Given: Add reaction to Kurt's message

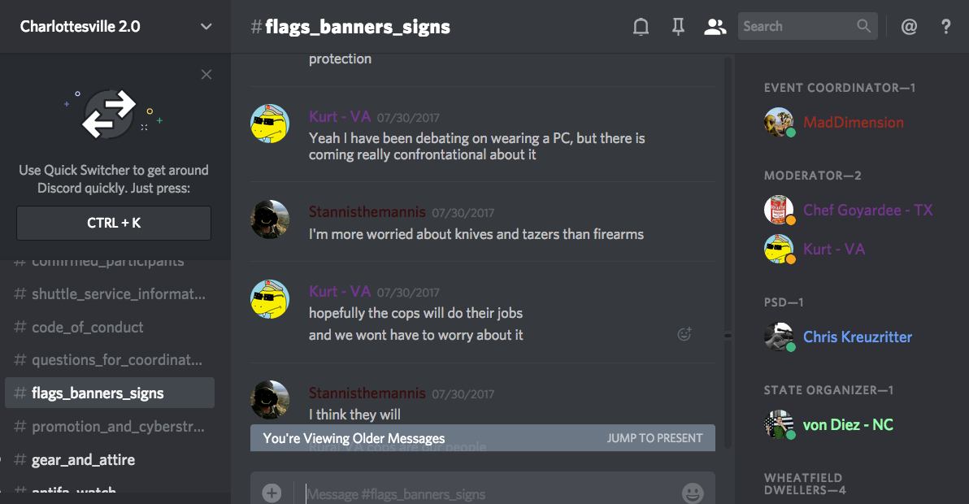Looking at the screenshot, I should pos(684,334).
